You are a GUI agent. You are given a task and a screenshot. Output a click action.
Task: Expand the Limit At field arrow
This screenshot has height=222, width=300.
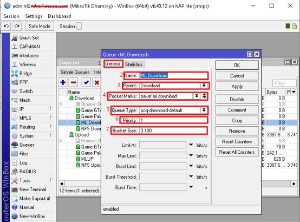[191, 145]
